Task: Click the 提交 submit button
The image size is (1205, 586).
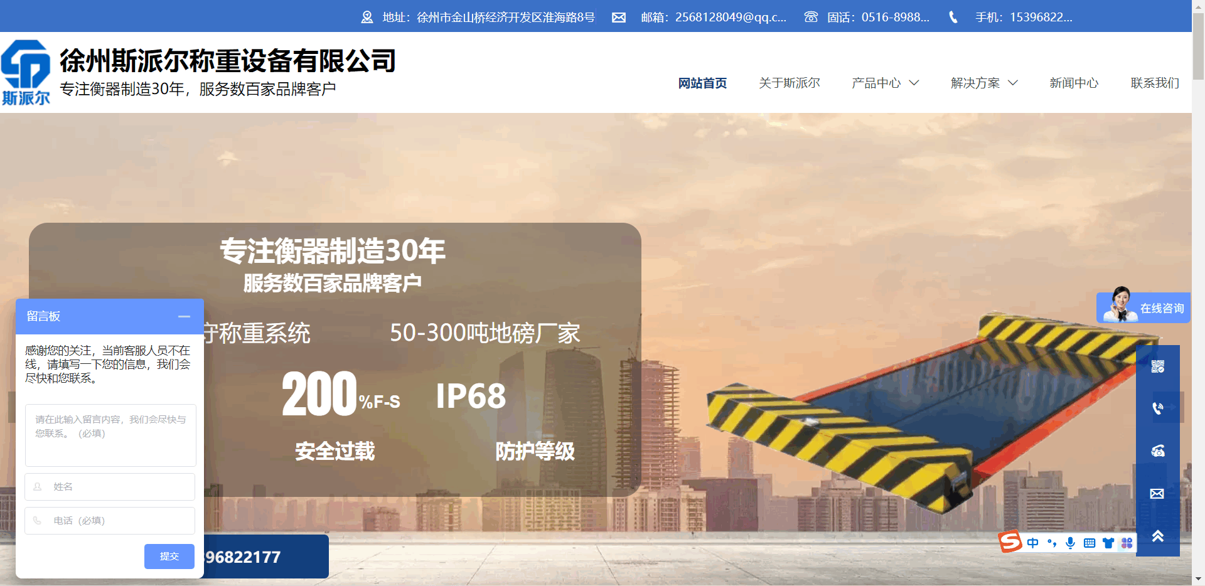Action: [x=169, y=557]
